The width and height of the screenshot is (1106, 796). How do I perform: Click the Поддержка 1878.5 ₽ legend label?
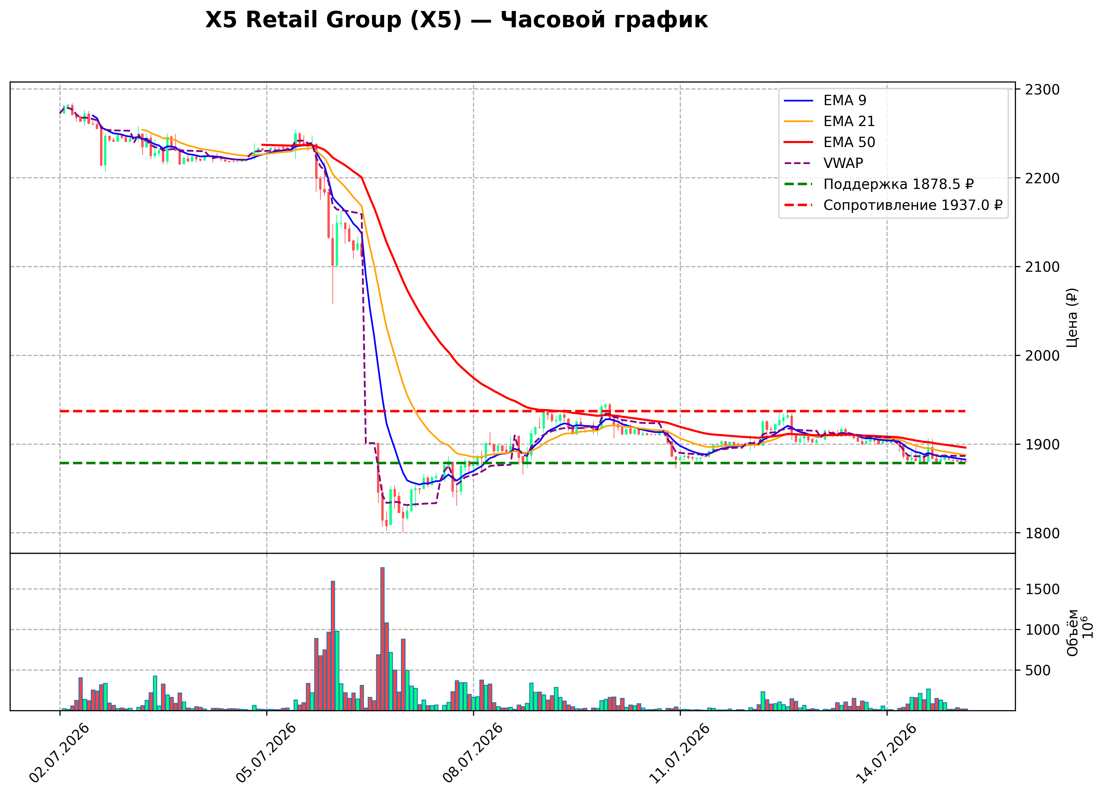(898, 184)
